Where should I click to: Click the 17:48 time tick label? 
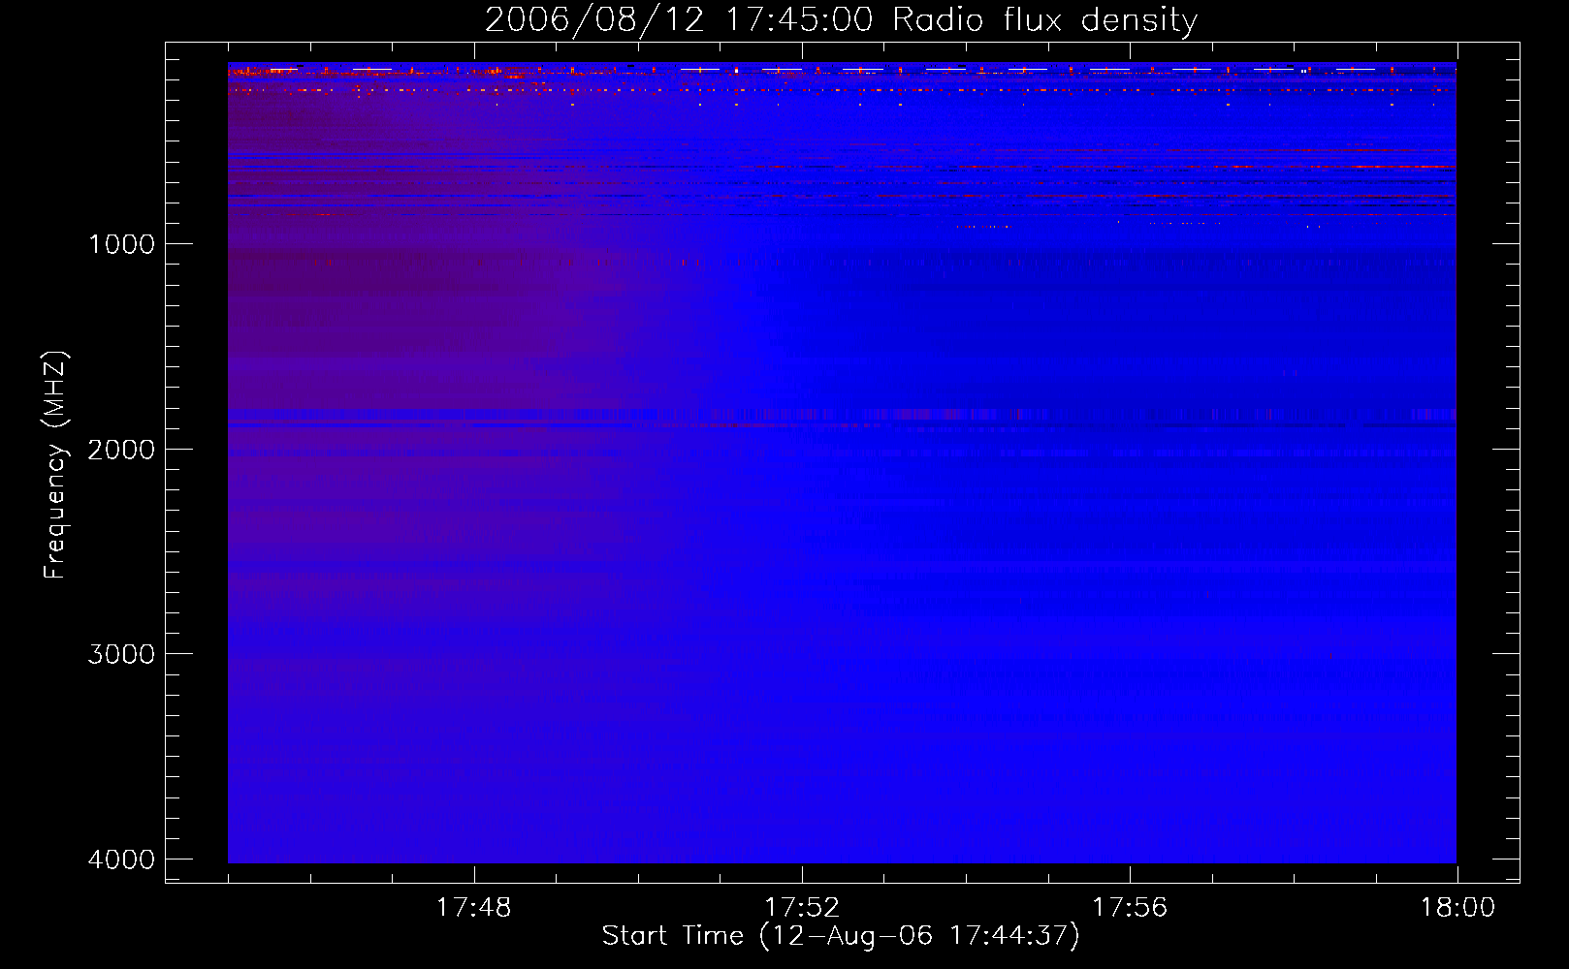tap(473, 908)
